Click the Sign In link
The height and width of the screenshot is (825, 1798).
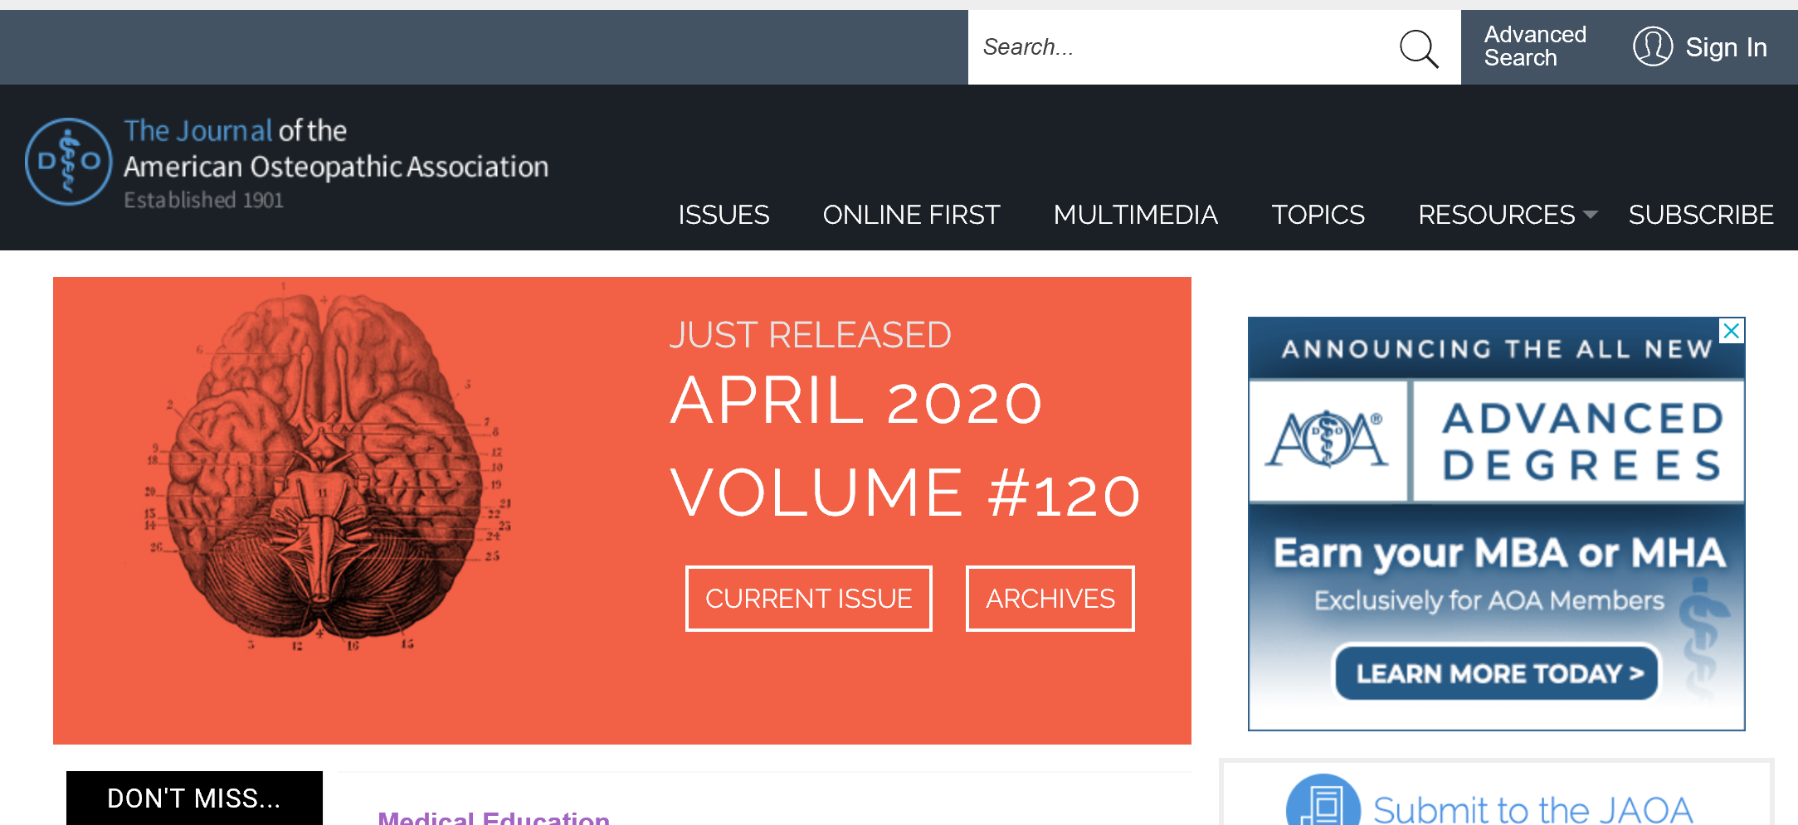point(1726,47)
